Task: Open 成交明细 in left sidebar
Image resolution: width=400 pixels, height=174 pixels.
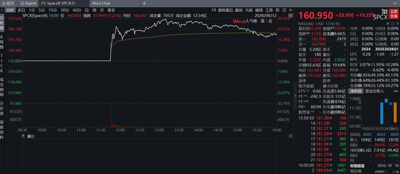Action: click(2, 87)
